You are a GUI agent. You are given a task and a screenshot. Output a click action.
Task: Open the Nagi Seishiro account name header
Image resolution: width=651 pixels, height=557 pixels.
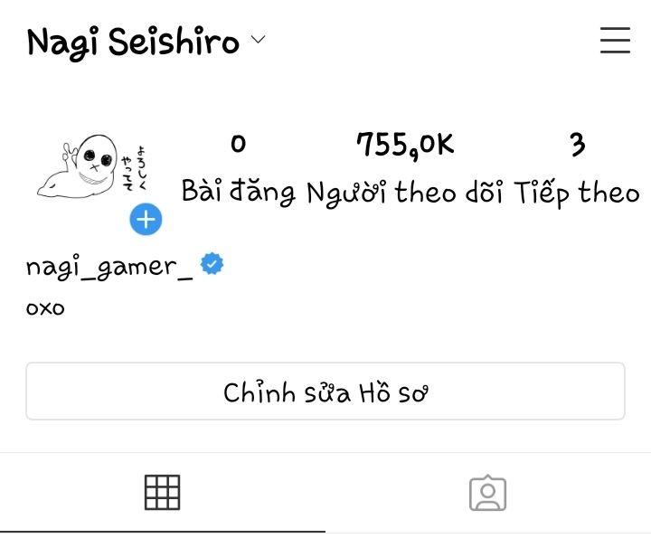click(133, 42)
